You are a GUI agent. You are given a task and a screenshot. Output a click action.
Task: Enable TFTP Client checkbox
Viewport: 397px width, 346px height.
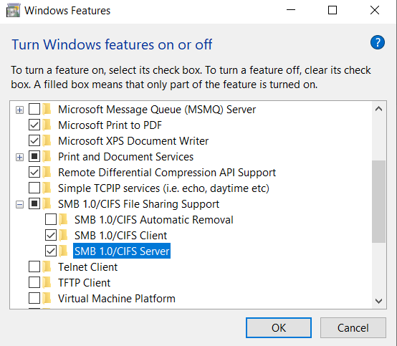pyautogui.click(x=34, y=282)
